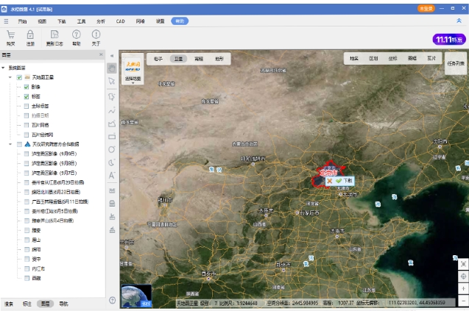
Task: Click the orange login status badge
Action: tap(426, 8)
